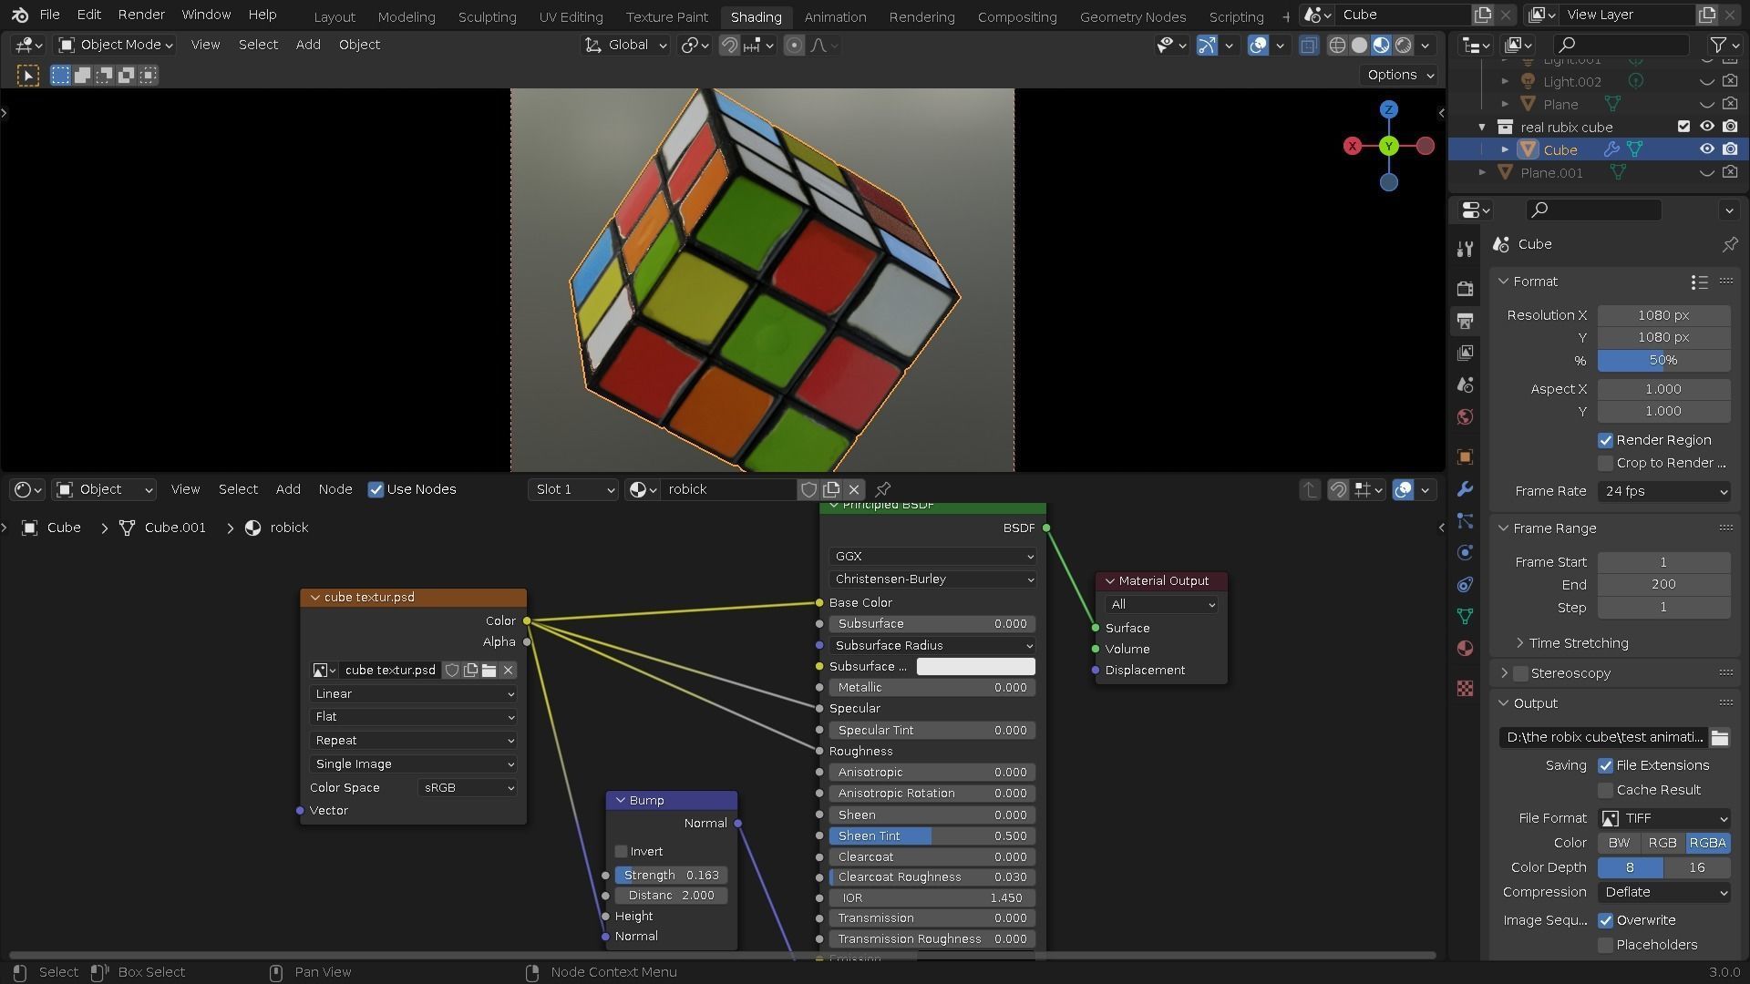Open the Color Space sRGB dropdown
This screenshot has height=984, width=1750.
coord(467,788)
